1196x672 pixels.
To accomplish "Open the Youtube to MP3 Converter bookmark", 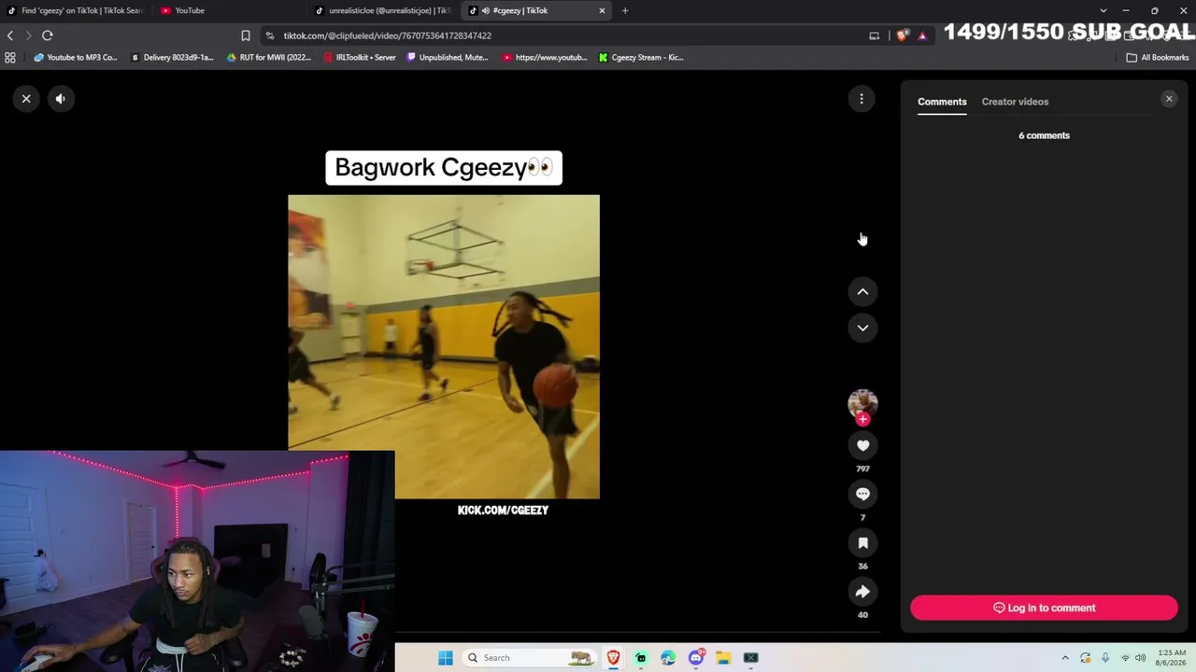I will [x=76, y=57].
